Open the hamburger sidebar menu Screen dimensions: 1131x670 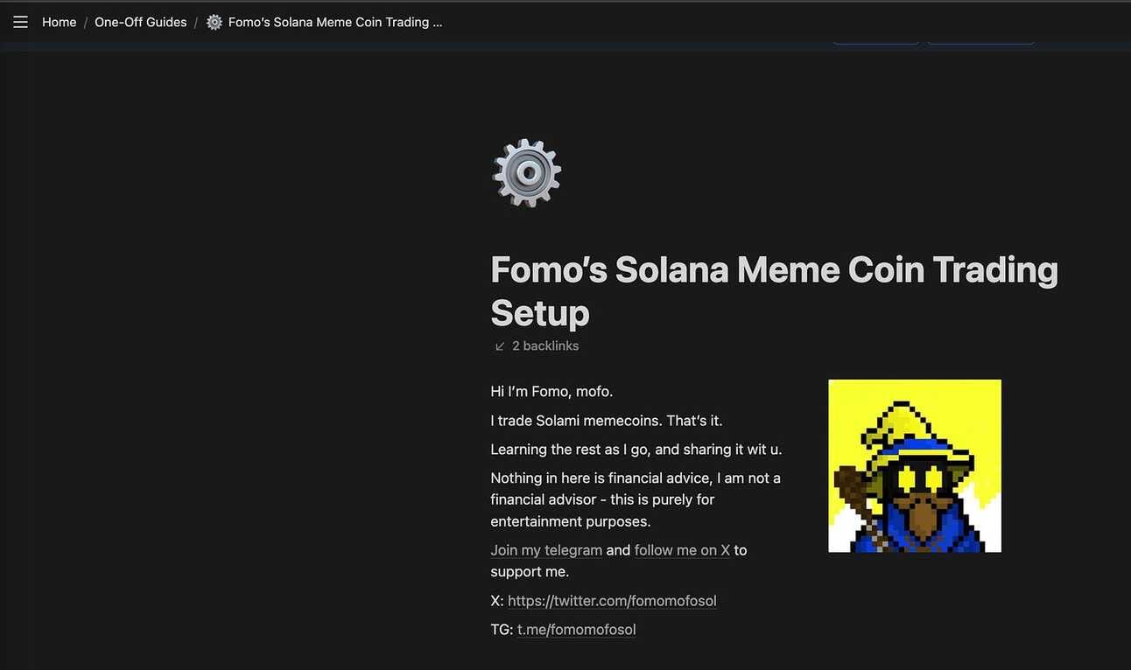(20, 22)
